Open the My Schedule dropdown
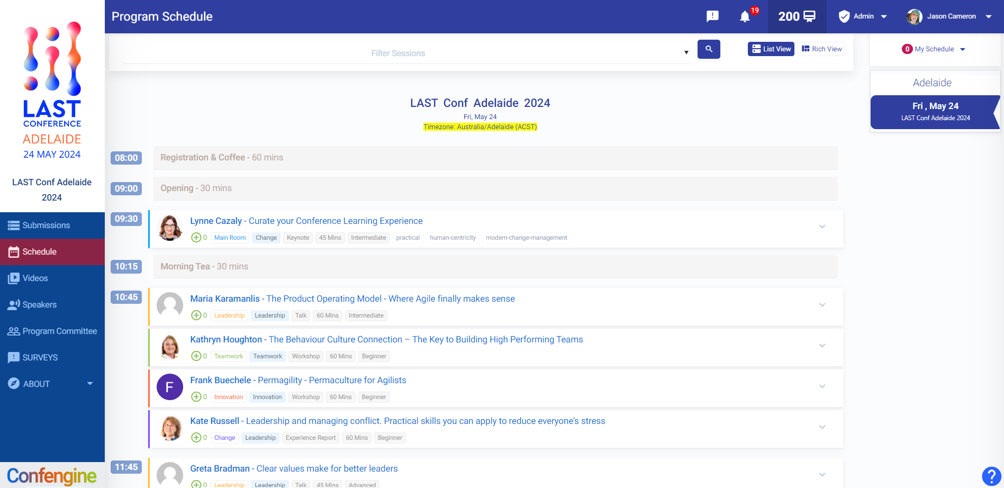Screen dimensions: 1004x488 pyautogui.click(x=934, y=49)
